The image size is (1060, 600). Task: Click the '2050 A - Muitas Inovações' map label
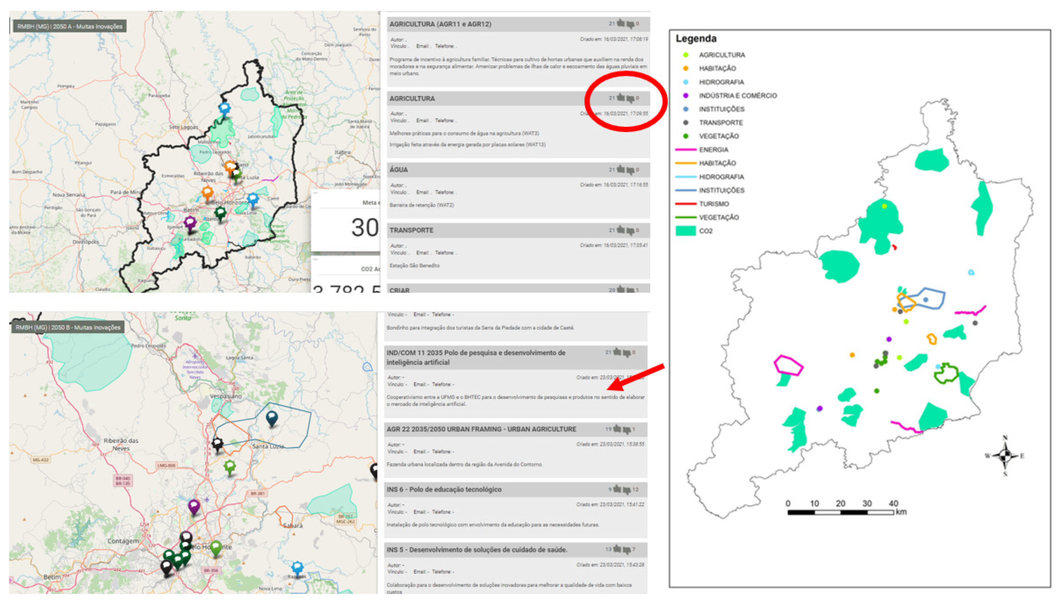coord(70,26)
